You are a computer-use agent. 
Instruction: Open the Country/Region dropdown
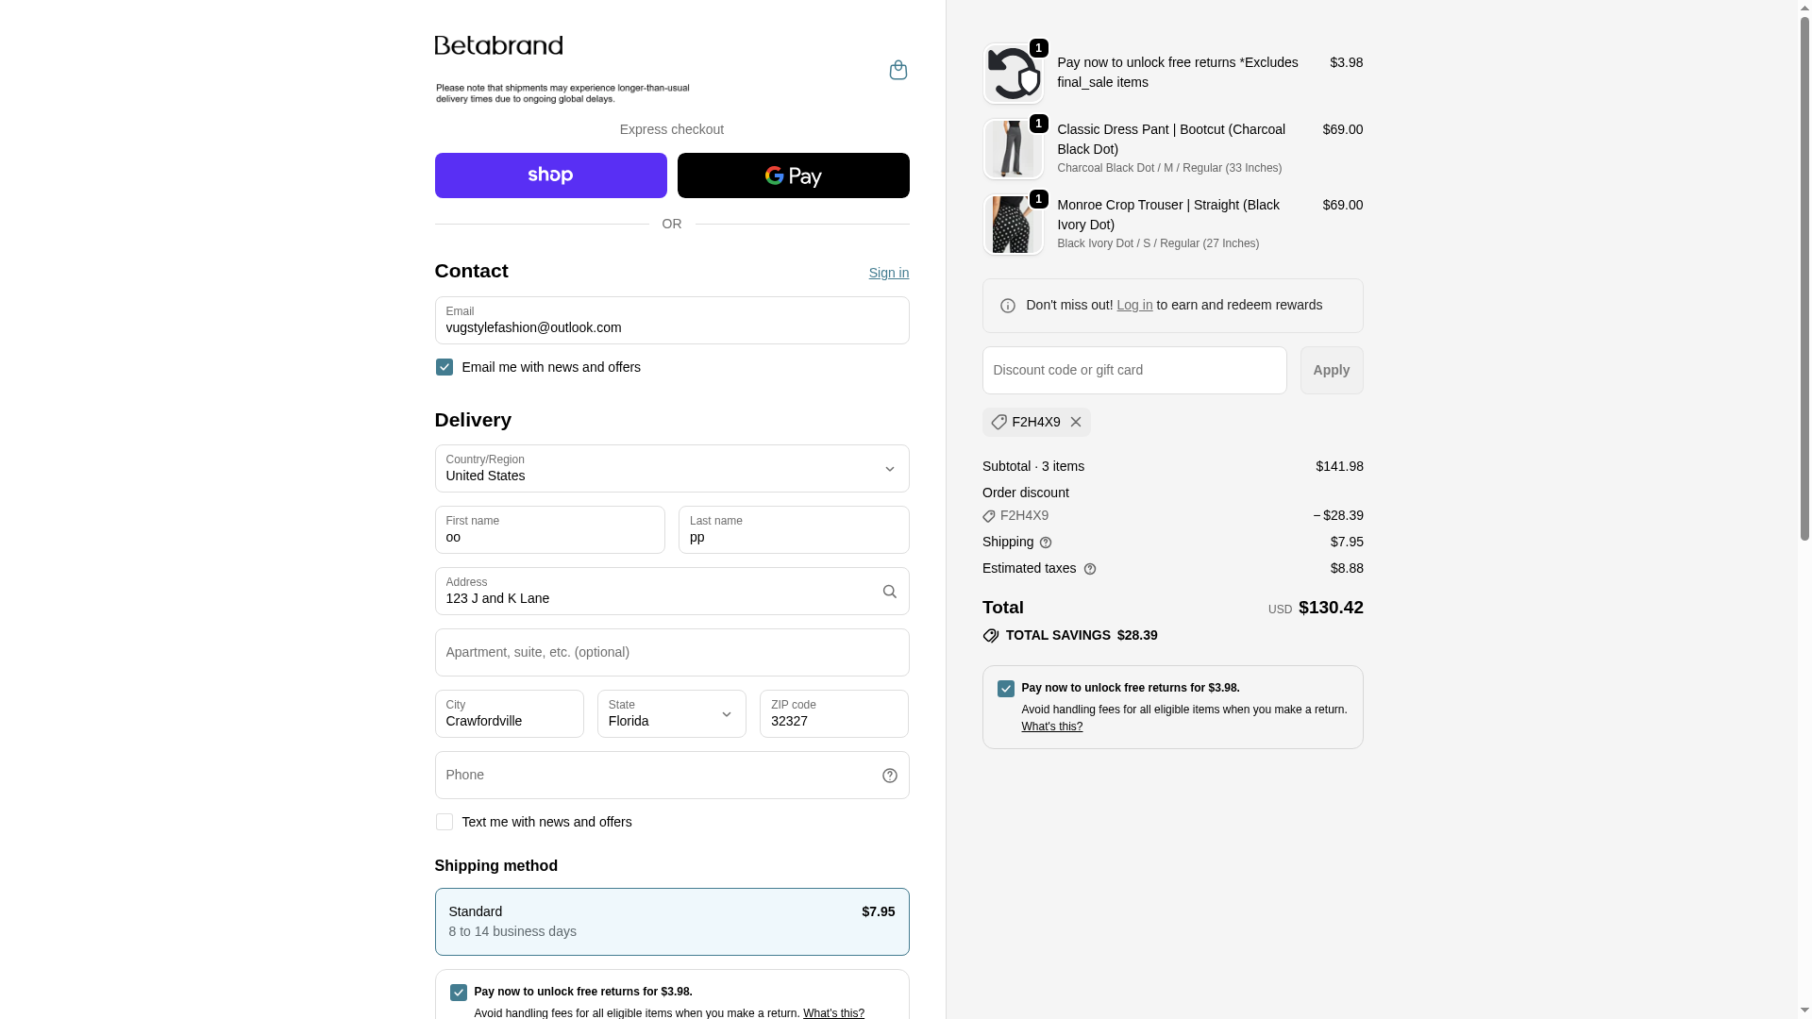coord(671,469)
